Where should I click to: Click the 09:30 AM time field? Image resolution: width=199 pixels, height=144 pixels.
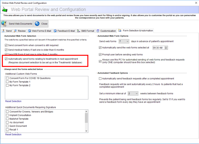158,48
